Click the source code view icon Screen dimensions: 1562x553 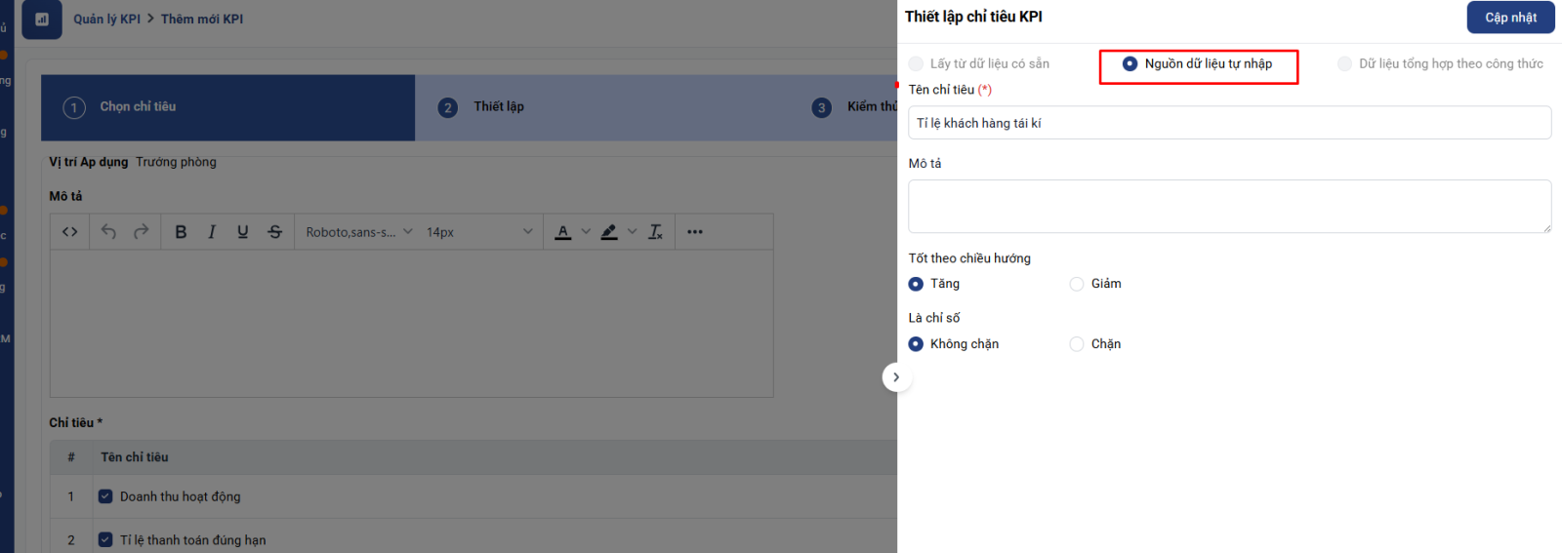tap(69, 232)
